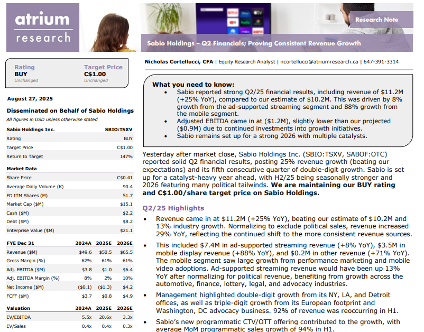Click the ticker SBIO:TSXV
Screen dimensions: 424x332
click(119, 130)
